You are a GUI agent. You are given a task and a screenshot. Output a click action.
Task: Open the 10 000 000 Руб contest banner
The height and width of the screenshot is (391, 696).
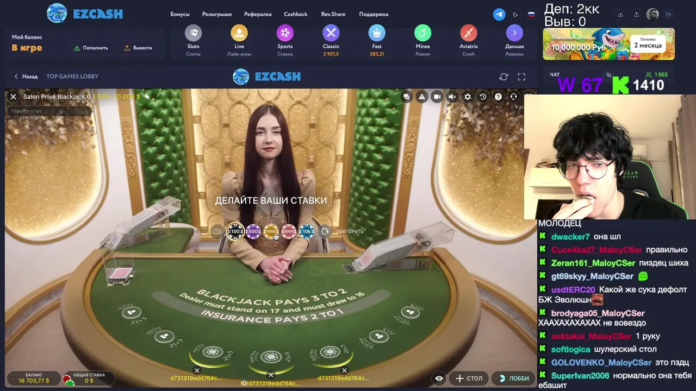pos(608,44)
